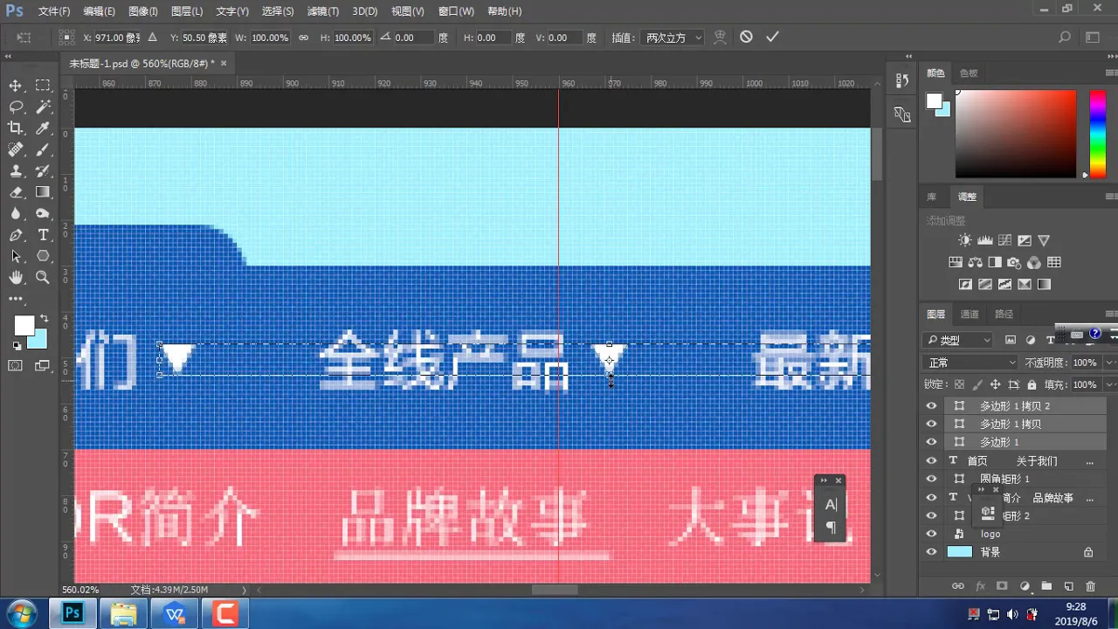Select the Horizontal Type tool
1118x629 pixels.
tap(43, 235)
